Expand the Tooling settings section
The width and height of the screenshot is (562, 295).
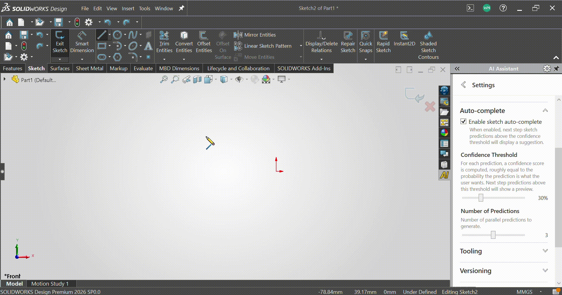[x=545, y=251]
